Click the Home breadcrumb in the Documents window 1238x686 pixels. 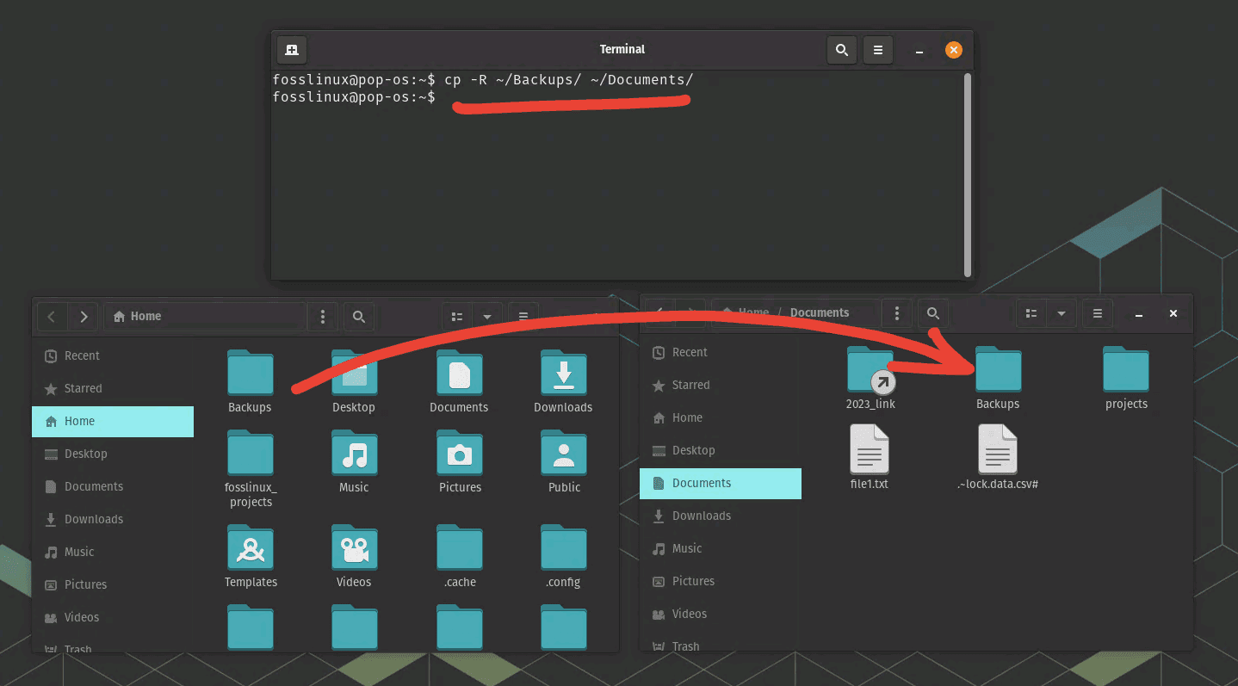tap(751, 312)
